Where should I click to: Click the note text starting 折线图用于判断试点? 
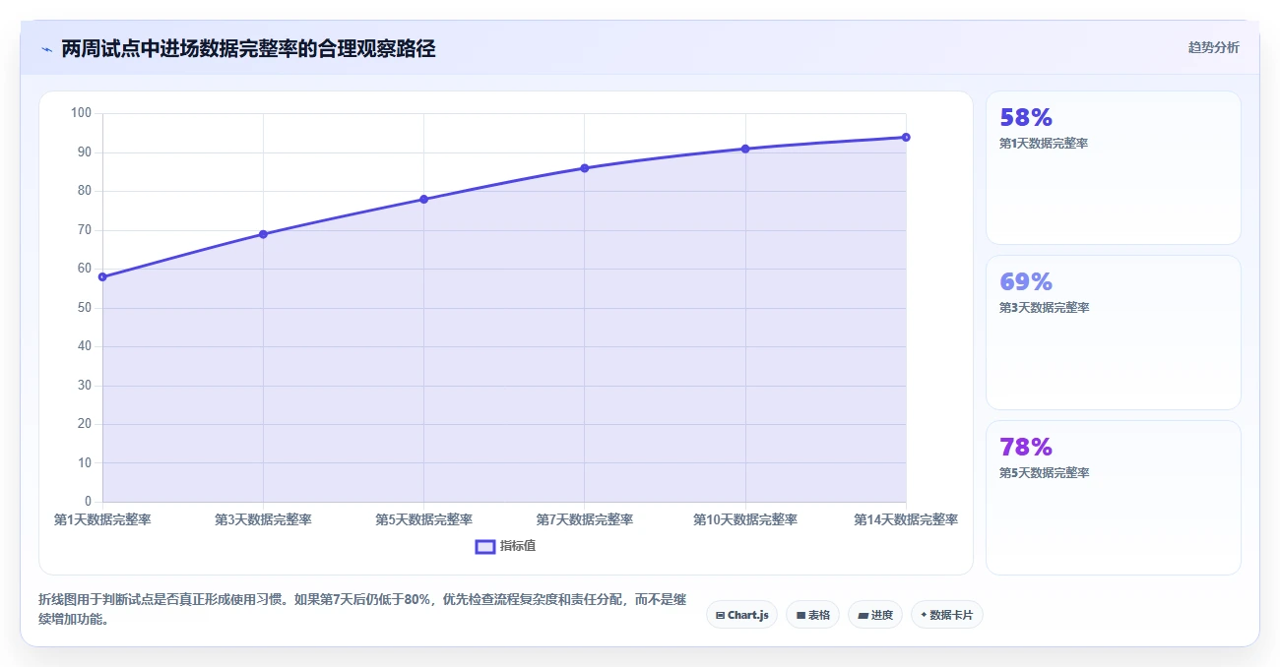362,609
